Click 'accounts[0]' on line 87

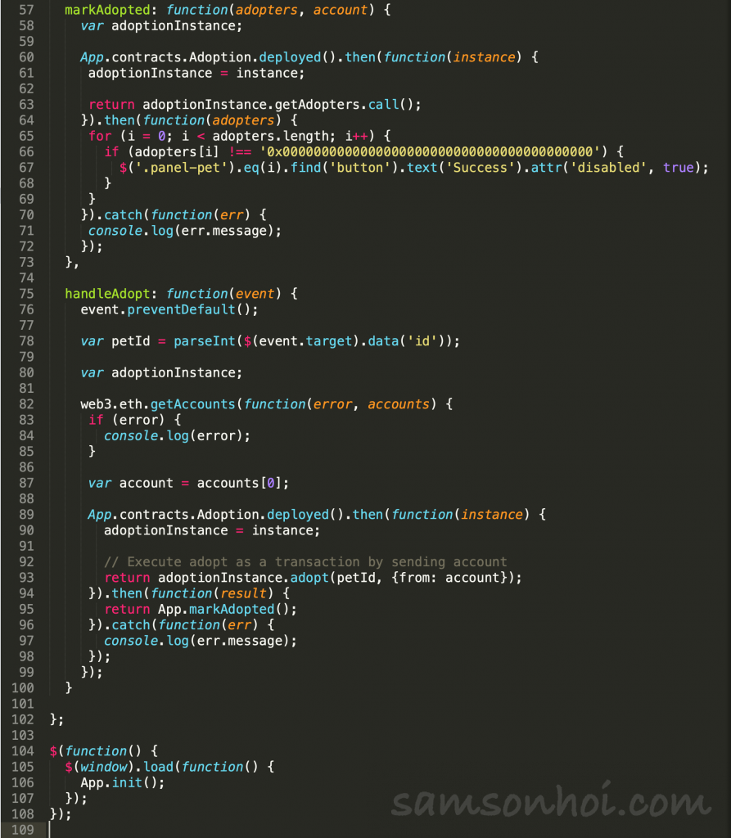pos(240,483)
